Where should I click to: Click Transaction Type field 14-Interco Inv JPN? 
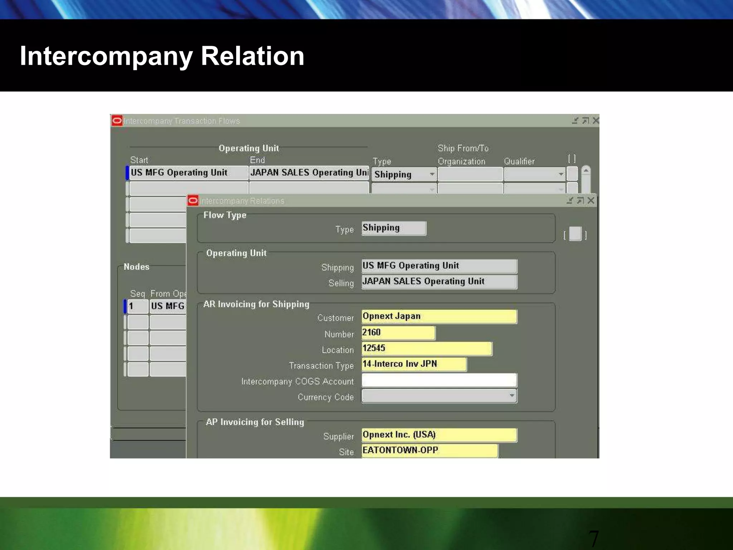click(x=414, y=364)
